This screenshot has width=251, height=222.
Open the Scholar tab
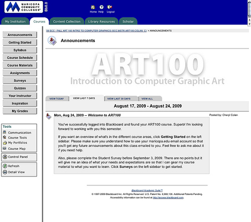[128, 22]
